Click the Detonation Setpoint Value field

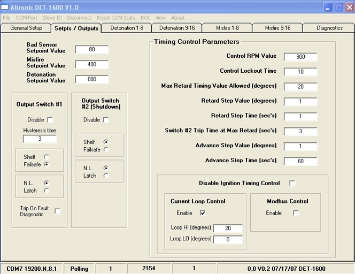pyautogui.click(x=92, y=79)
